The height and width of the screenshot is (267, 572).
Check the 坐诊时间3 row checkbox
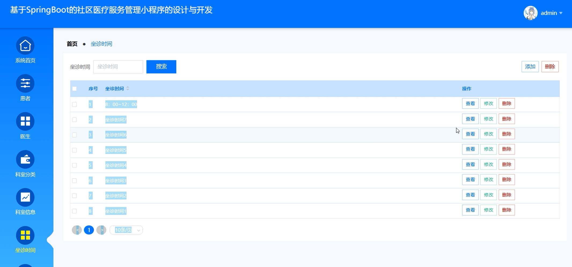(x=75, y=180)
